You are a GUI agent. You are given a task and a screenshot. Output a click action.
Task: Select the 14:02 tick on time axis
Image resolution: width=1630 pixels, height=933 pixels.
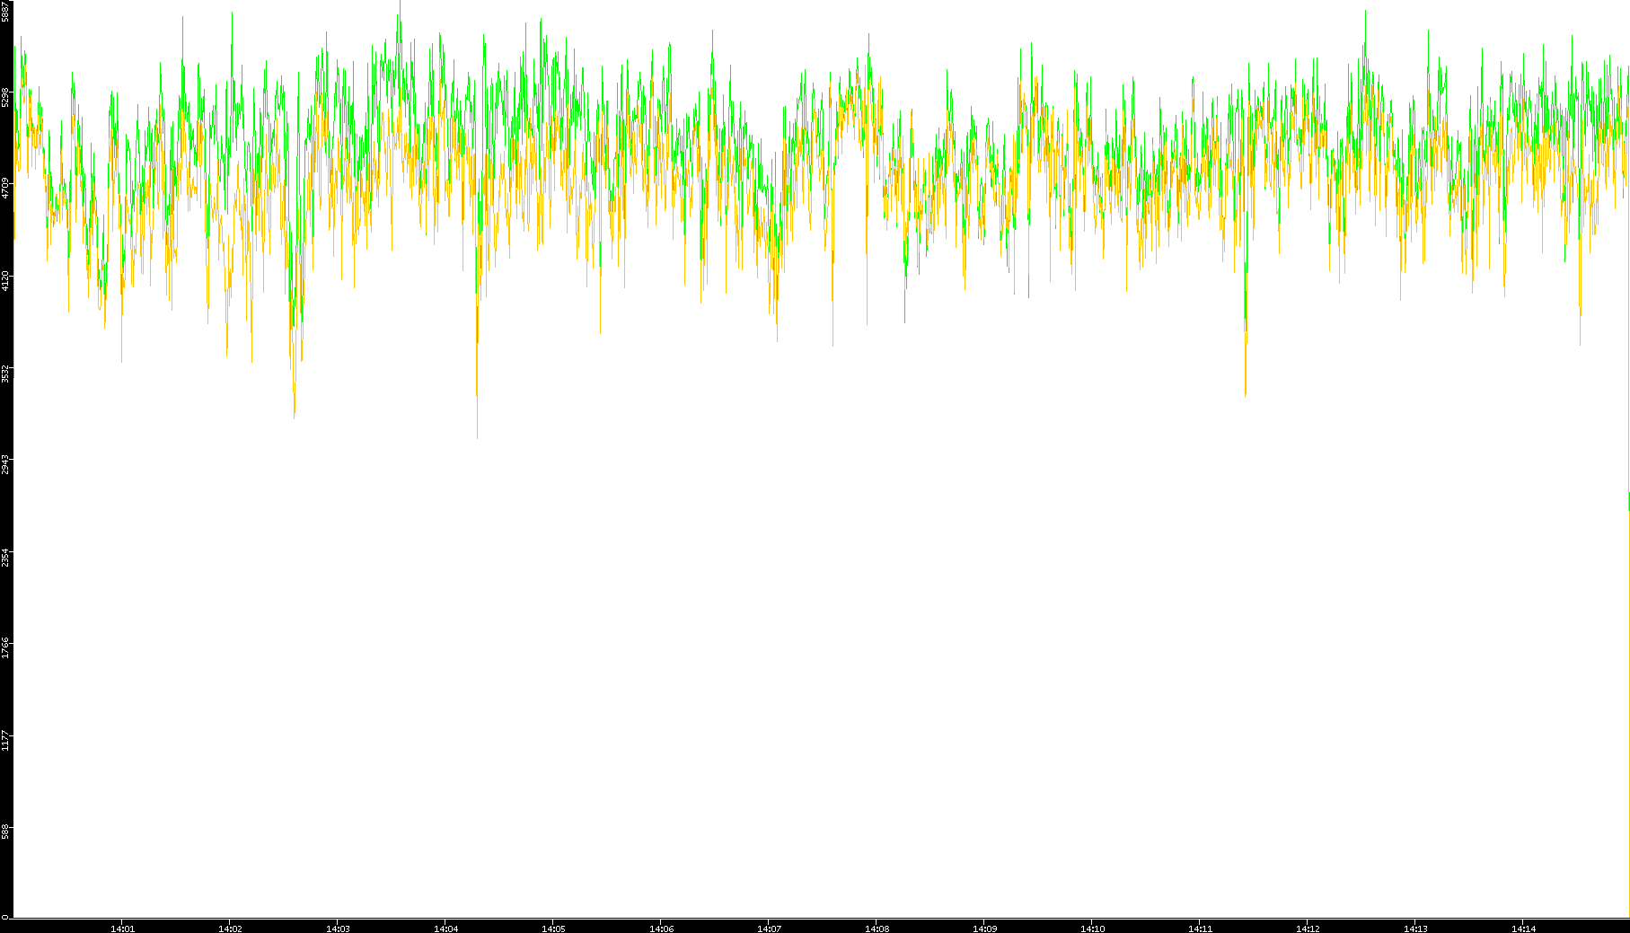pos(230,928)
